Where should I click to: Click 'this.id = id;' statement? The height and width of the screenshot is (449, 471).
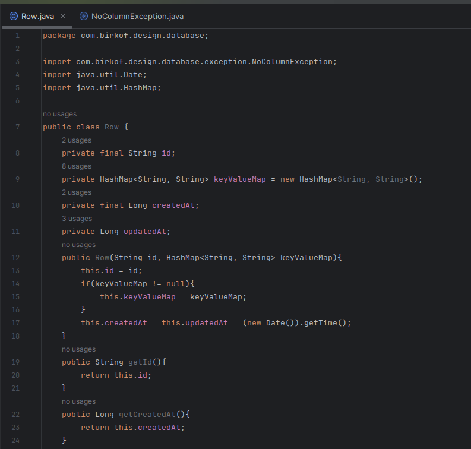coord(111,271)
